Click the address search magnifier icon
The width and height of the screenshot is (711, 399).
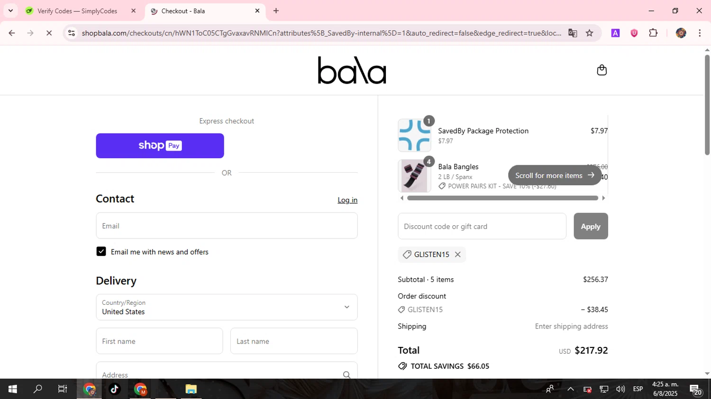click(346, 374)
